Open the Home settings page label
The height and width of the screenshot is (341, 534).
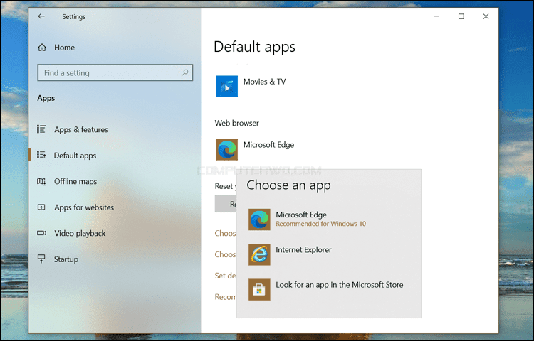64,48
